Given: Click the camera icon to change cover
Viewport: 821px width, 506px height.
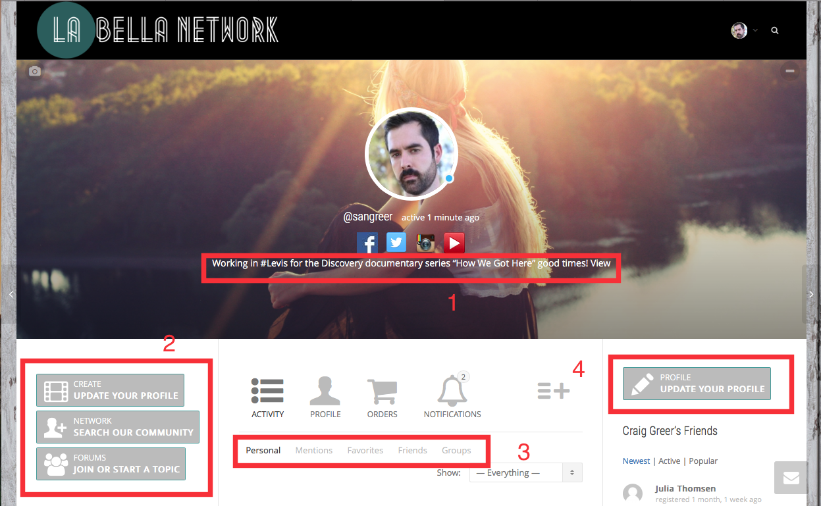Looking at the screenshot, I should pos(35,71).
